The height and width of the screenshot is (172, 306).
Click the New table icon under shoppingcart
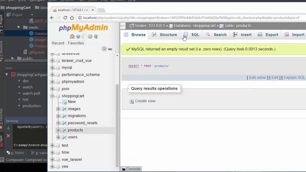[64, 102]
